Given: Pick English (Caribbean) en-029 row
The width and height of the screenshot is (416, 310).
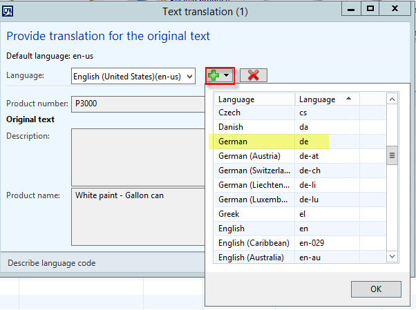Looking at the screenshot, I should point(252,243).
